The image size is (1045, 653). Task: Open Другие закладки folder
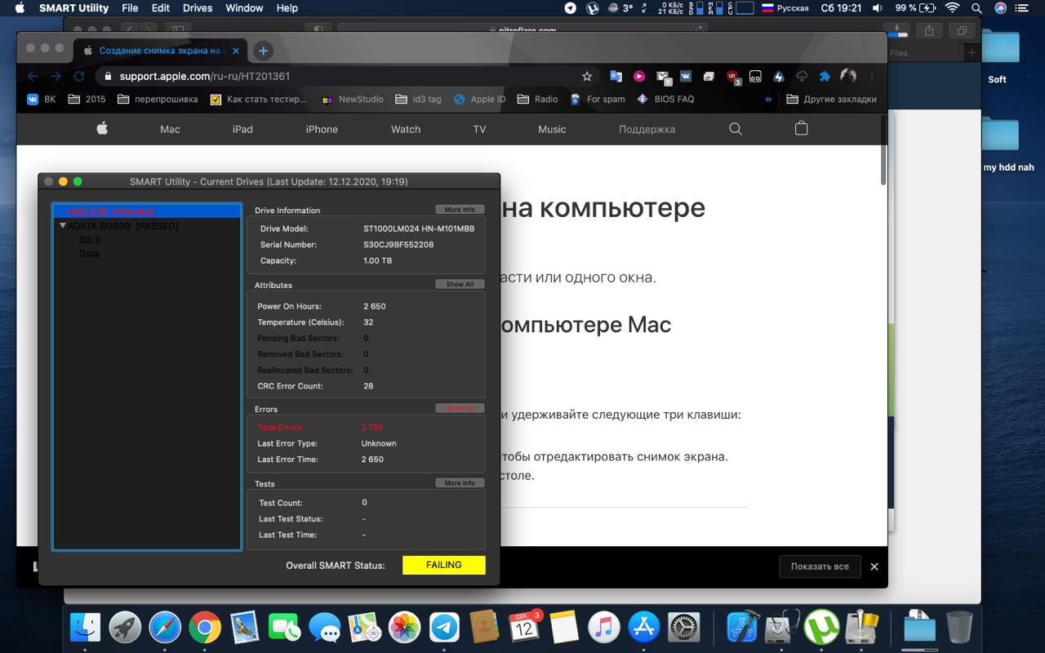click(x=831, y=99)
